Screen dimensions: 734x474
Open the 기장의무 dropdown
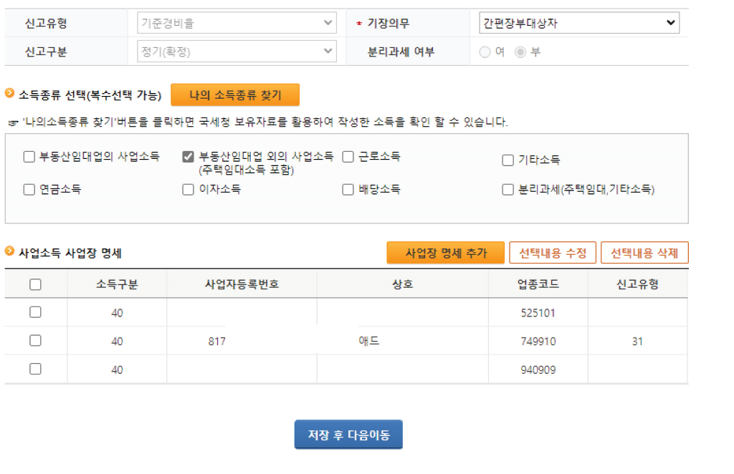[x=579, y=23]
